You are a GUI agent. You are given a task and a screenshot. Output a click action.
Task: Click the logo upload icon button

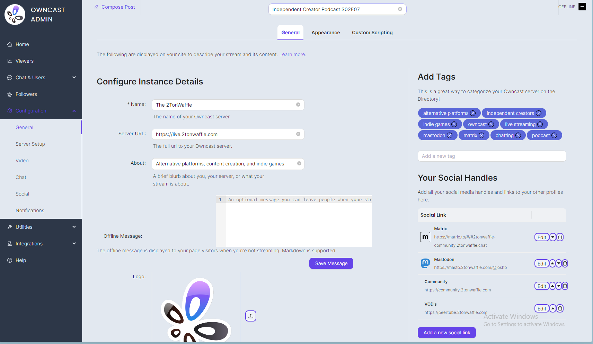click(x=251, y=316)
